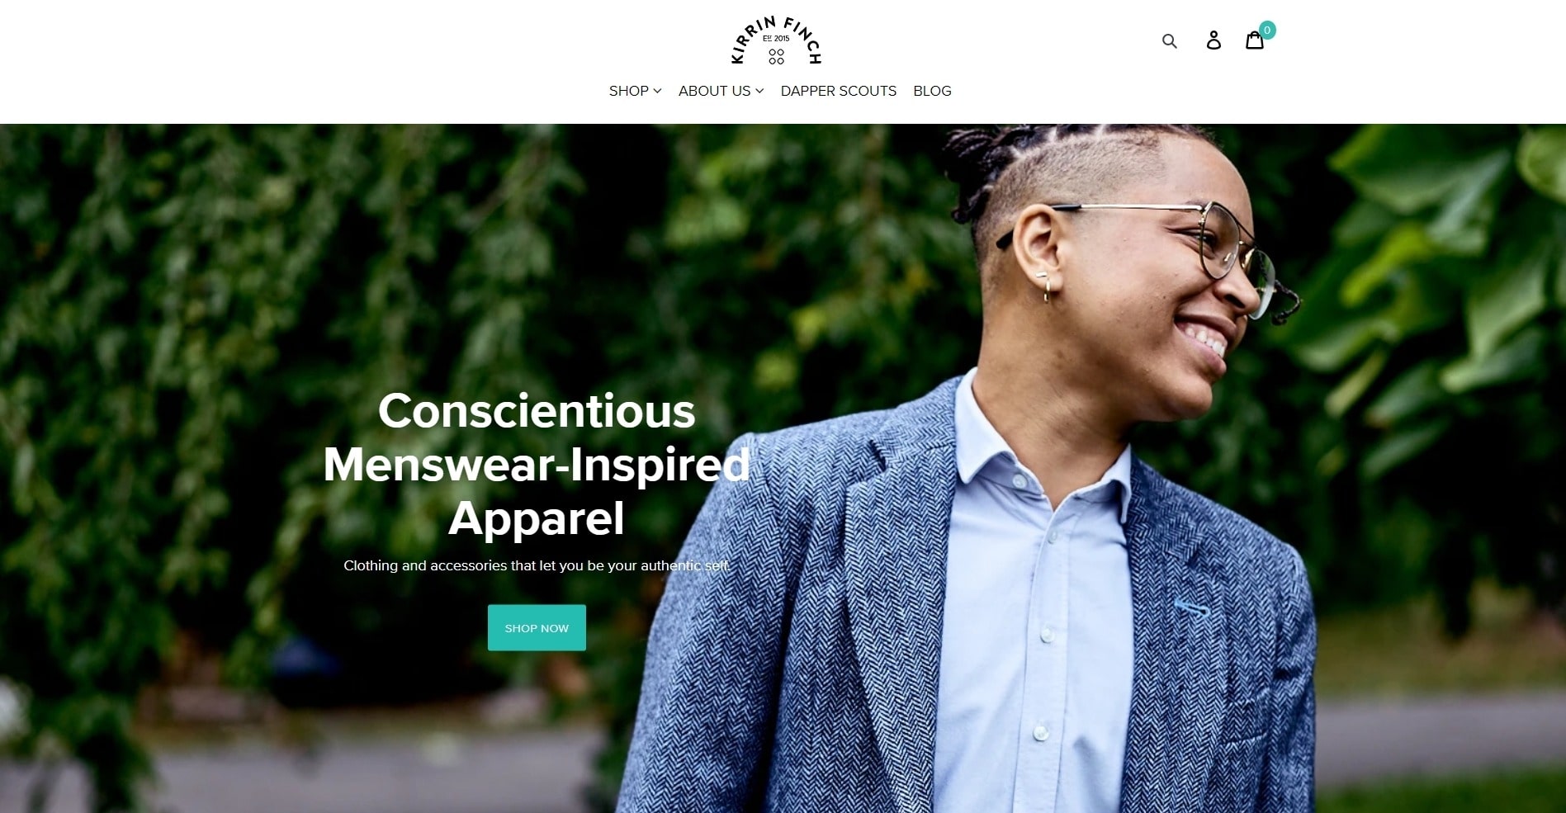Image resolution: width=1566 pixels, height=813 pixels.
Task: Open the ABOUT US menu label
Action: 715,91
